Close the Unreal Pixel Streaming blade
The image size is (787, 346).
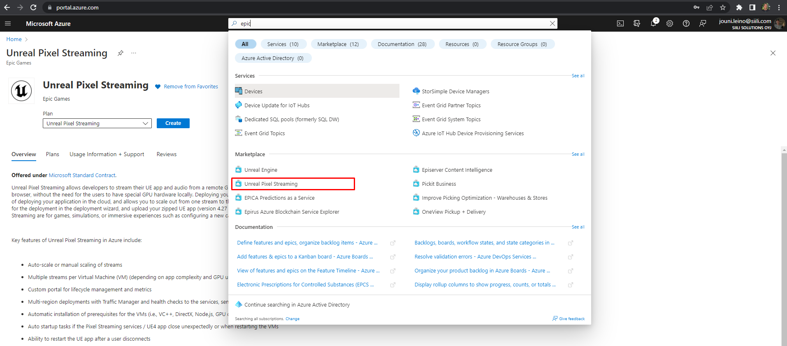[773, 53]
